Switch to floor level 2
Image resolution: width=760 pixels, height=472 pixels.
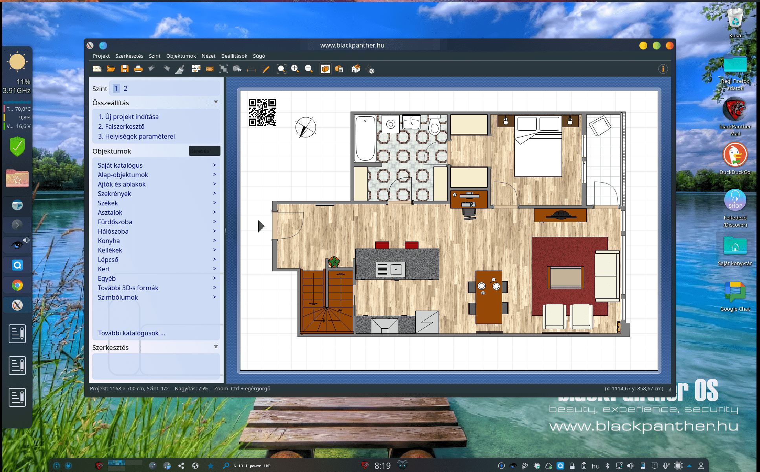[125, 88]
